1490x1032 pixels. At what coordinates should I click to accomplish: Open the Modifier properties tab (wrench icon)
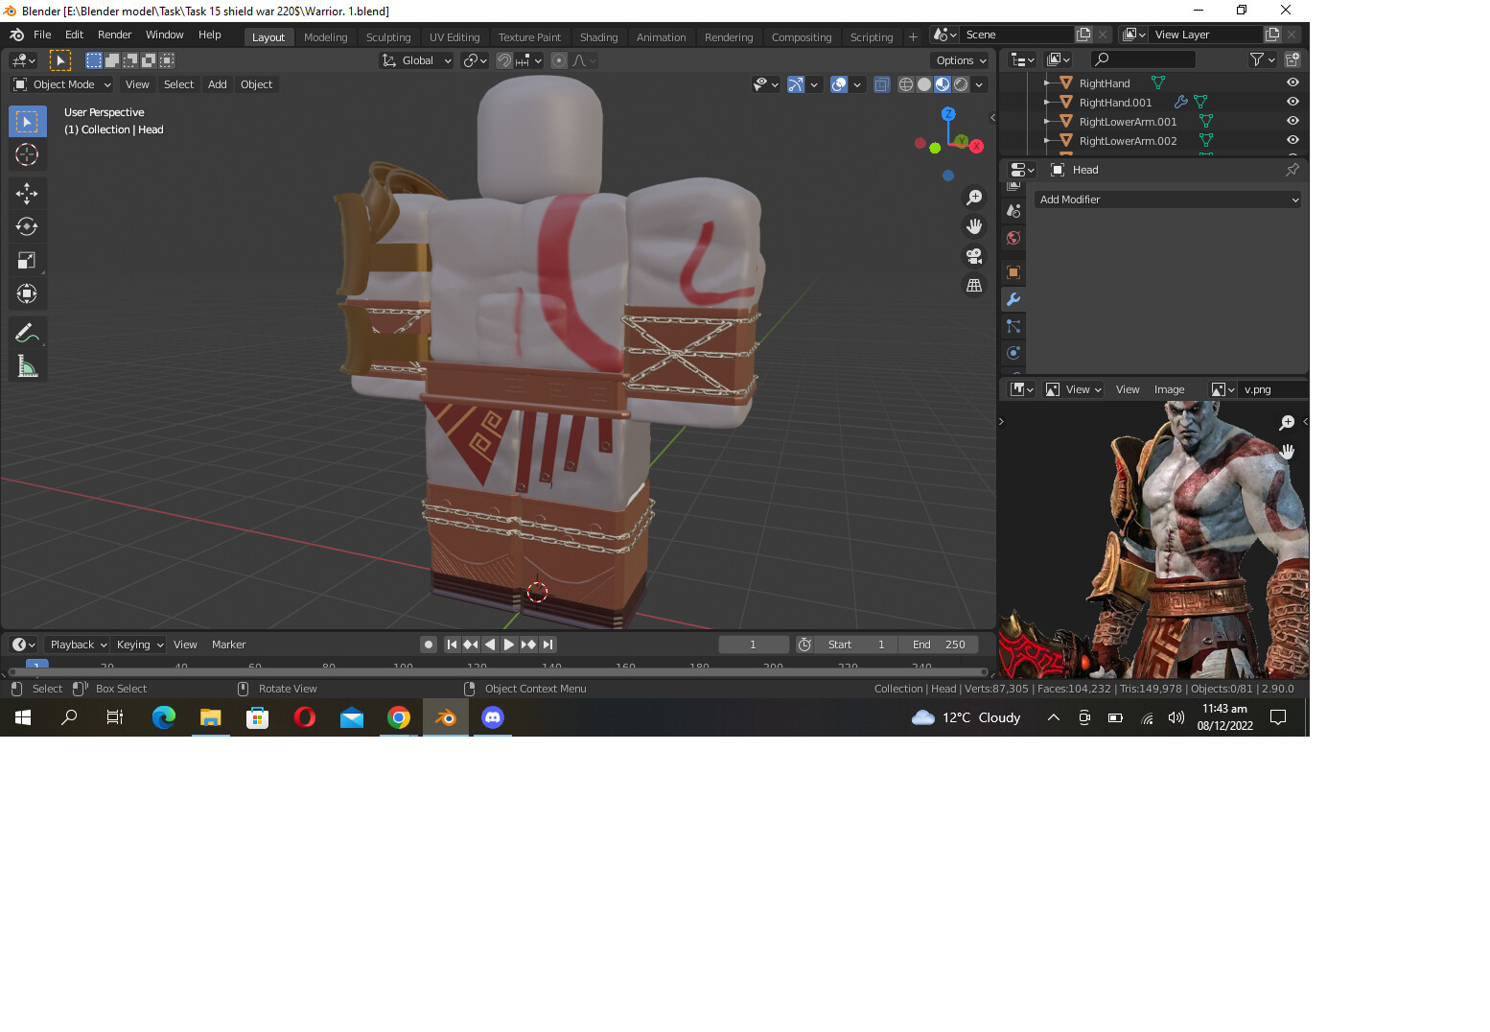[x=1013, y=299]
